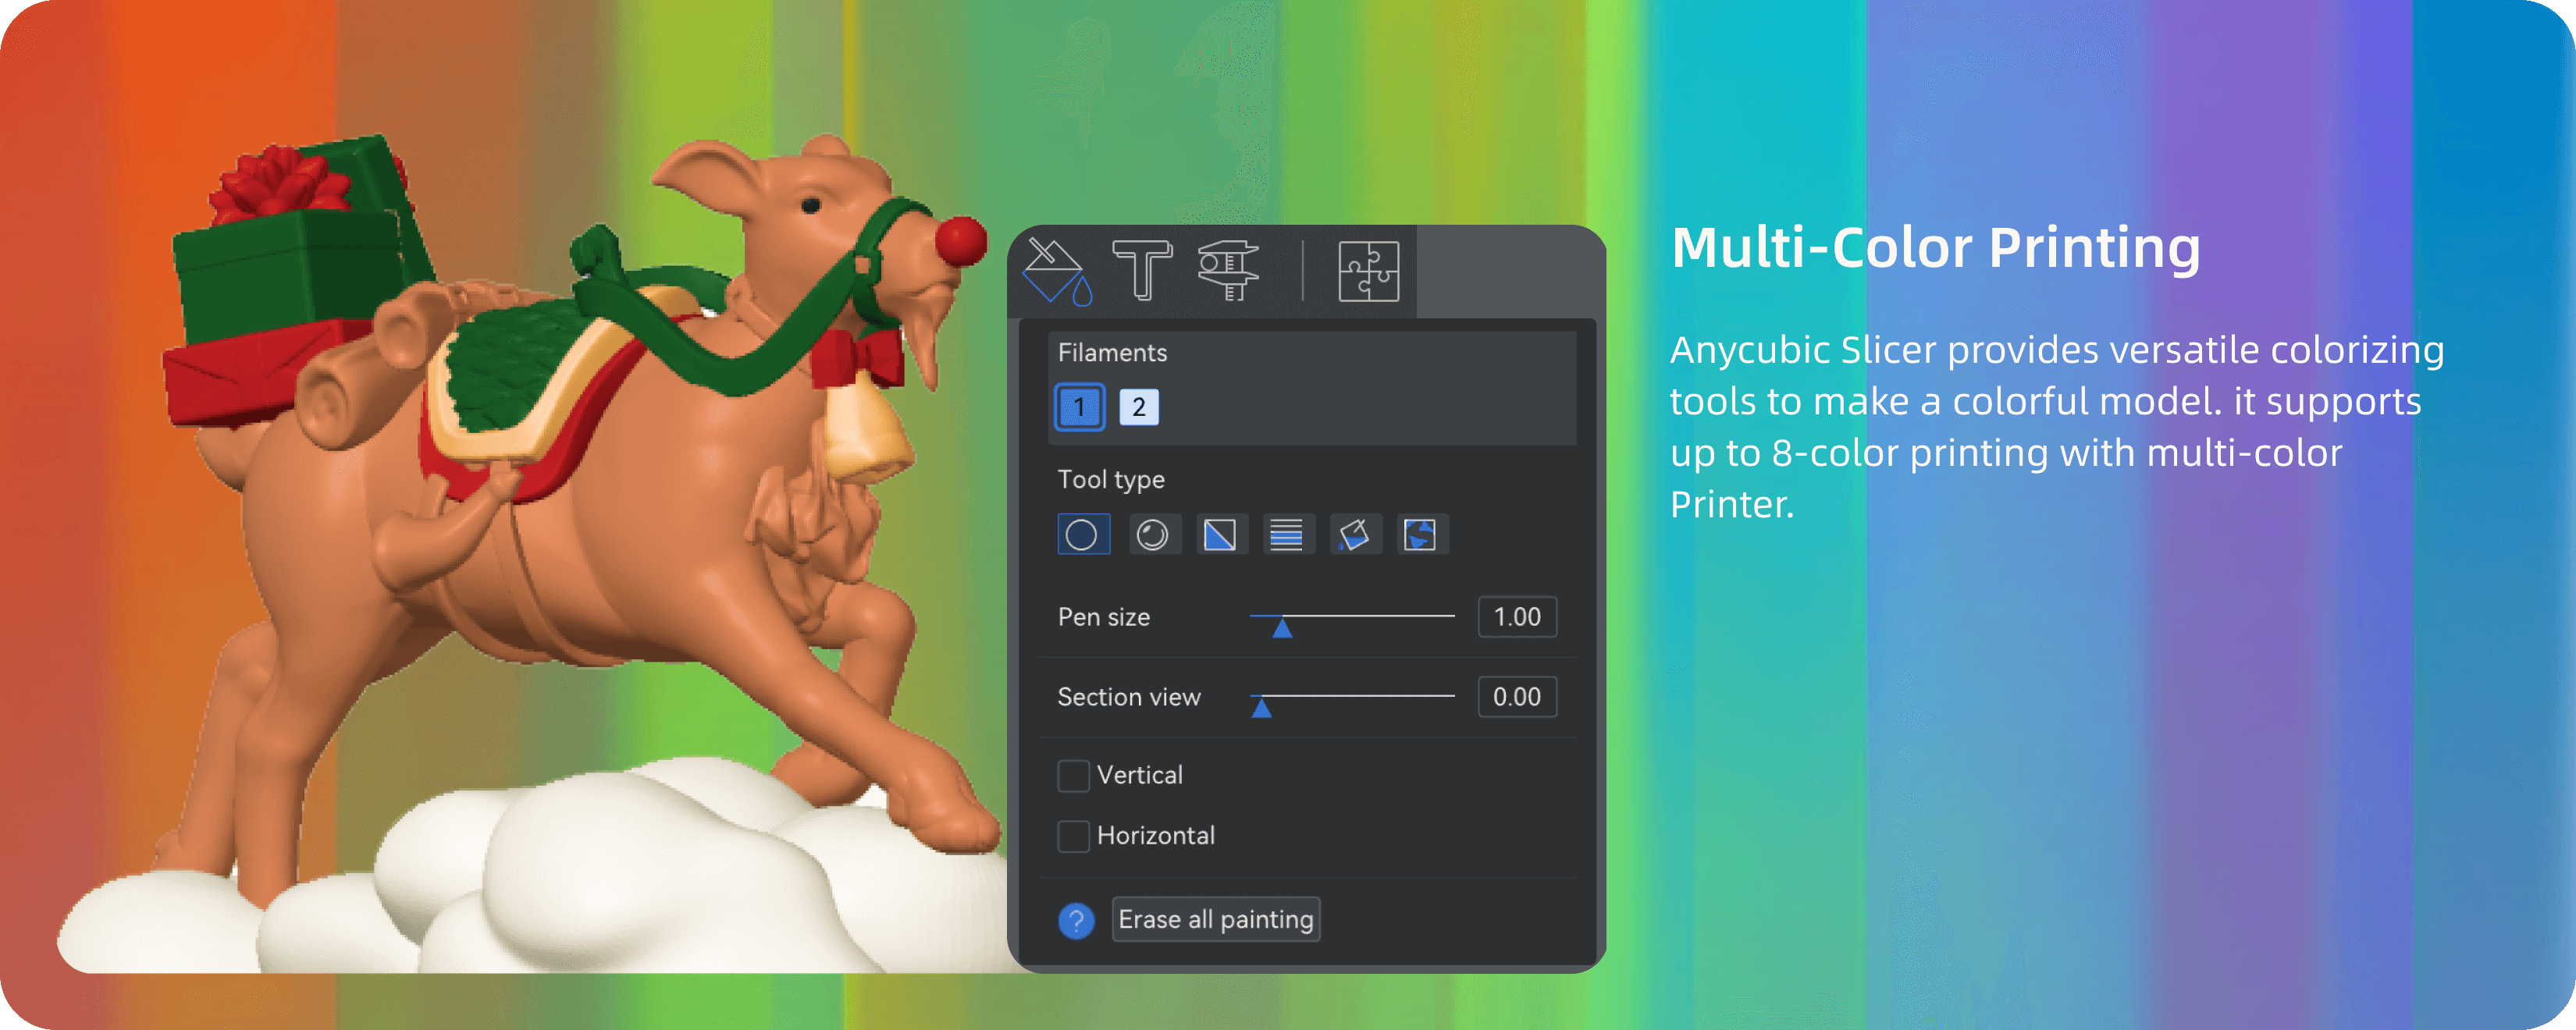Click the Section view slider handle

click(1262, 708)
